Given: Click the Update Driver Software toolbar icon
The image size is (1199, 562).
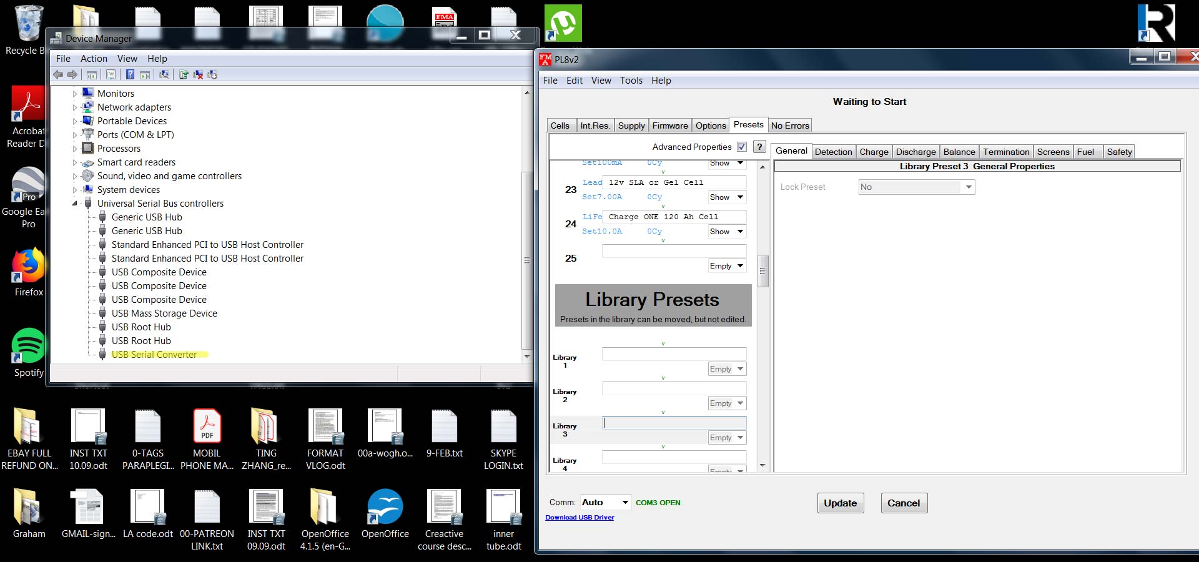Looking at the screenshot, I should [x=184, y=75].
